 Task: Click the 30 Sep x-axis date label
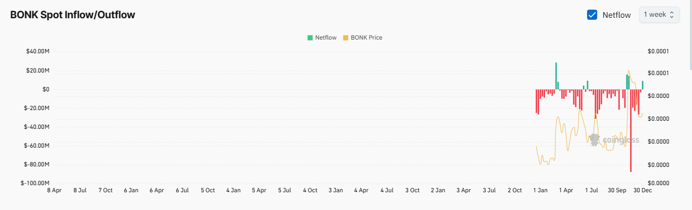tap(617, 190)
